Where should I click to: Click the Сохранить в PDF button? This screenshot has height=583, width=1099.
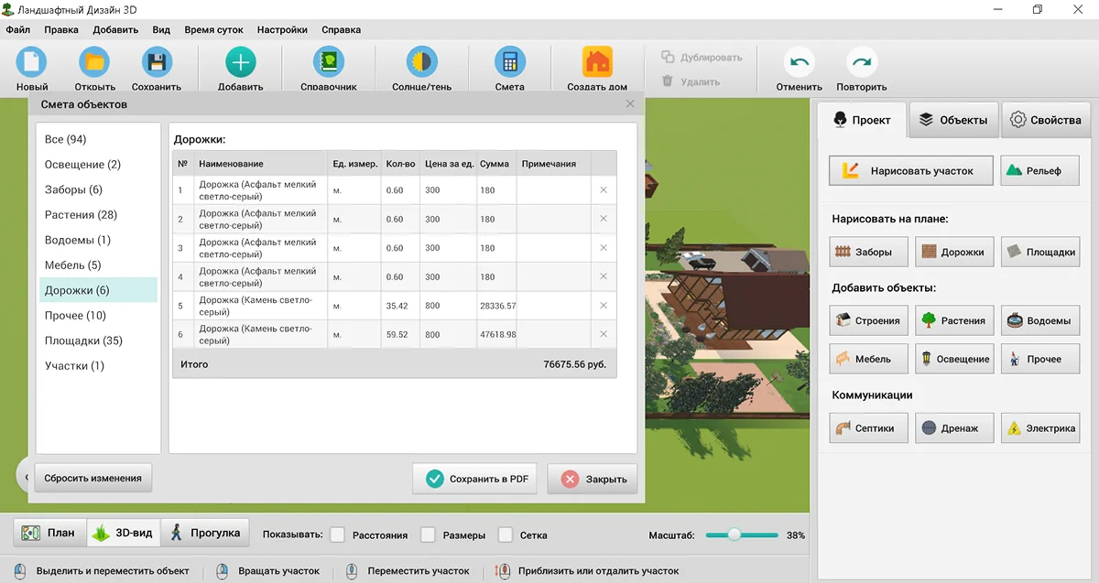point(474,479)
